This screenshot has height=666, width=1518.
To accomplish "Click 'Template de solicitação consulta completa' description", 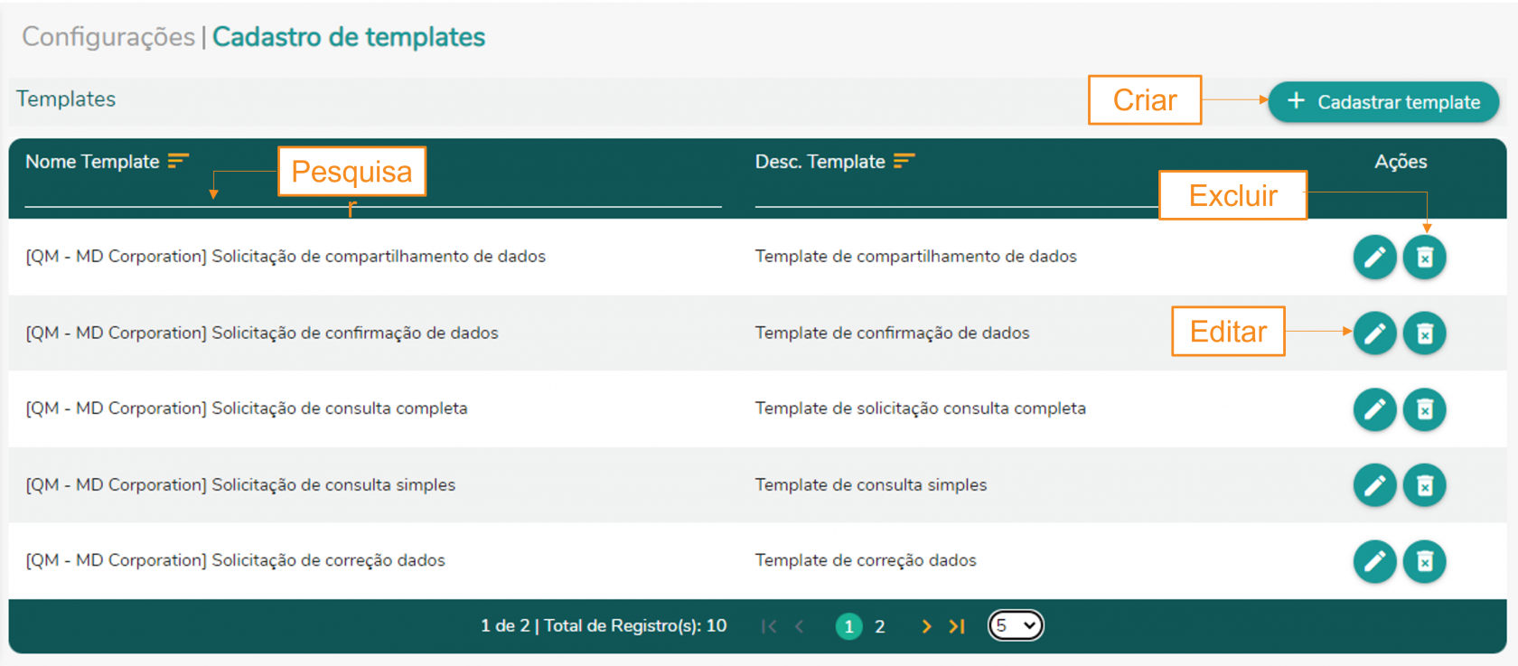I will 921,408.
